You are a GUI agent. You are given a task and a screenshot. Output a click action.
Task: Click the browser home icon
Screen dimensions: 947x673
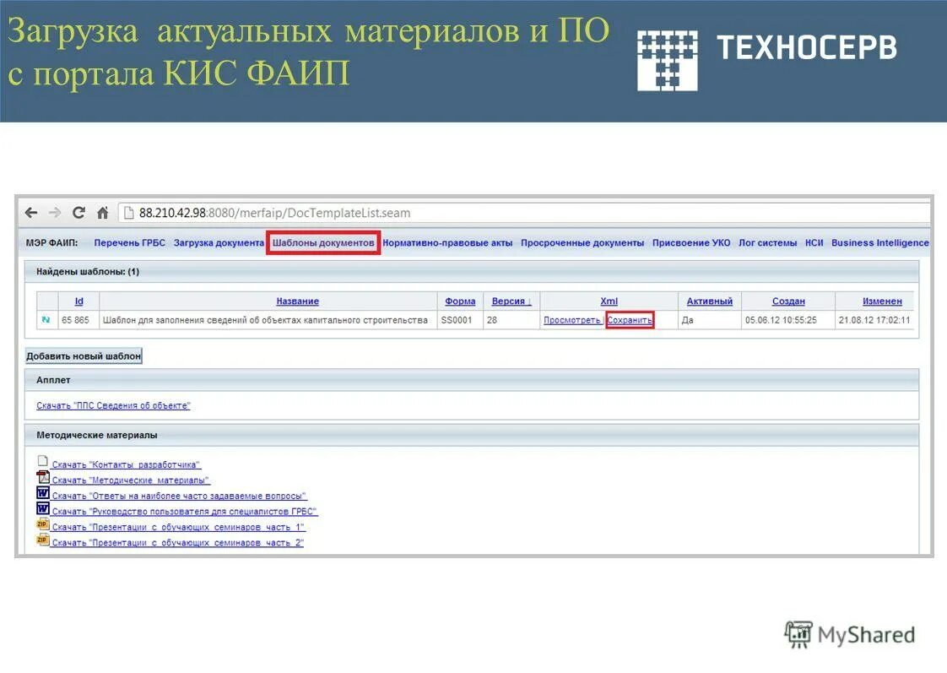point(101,213)
